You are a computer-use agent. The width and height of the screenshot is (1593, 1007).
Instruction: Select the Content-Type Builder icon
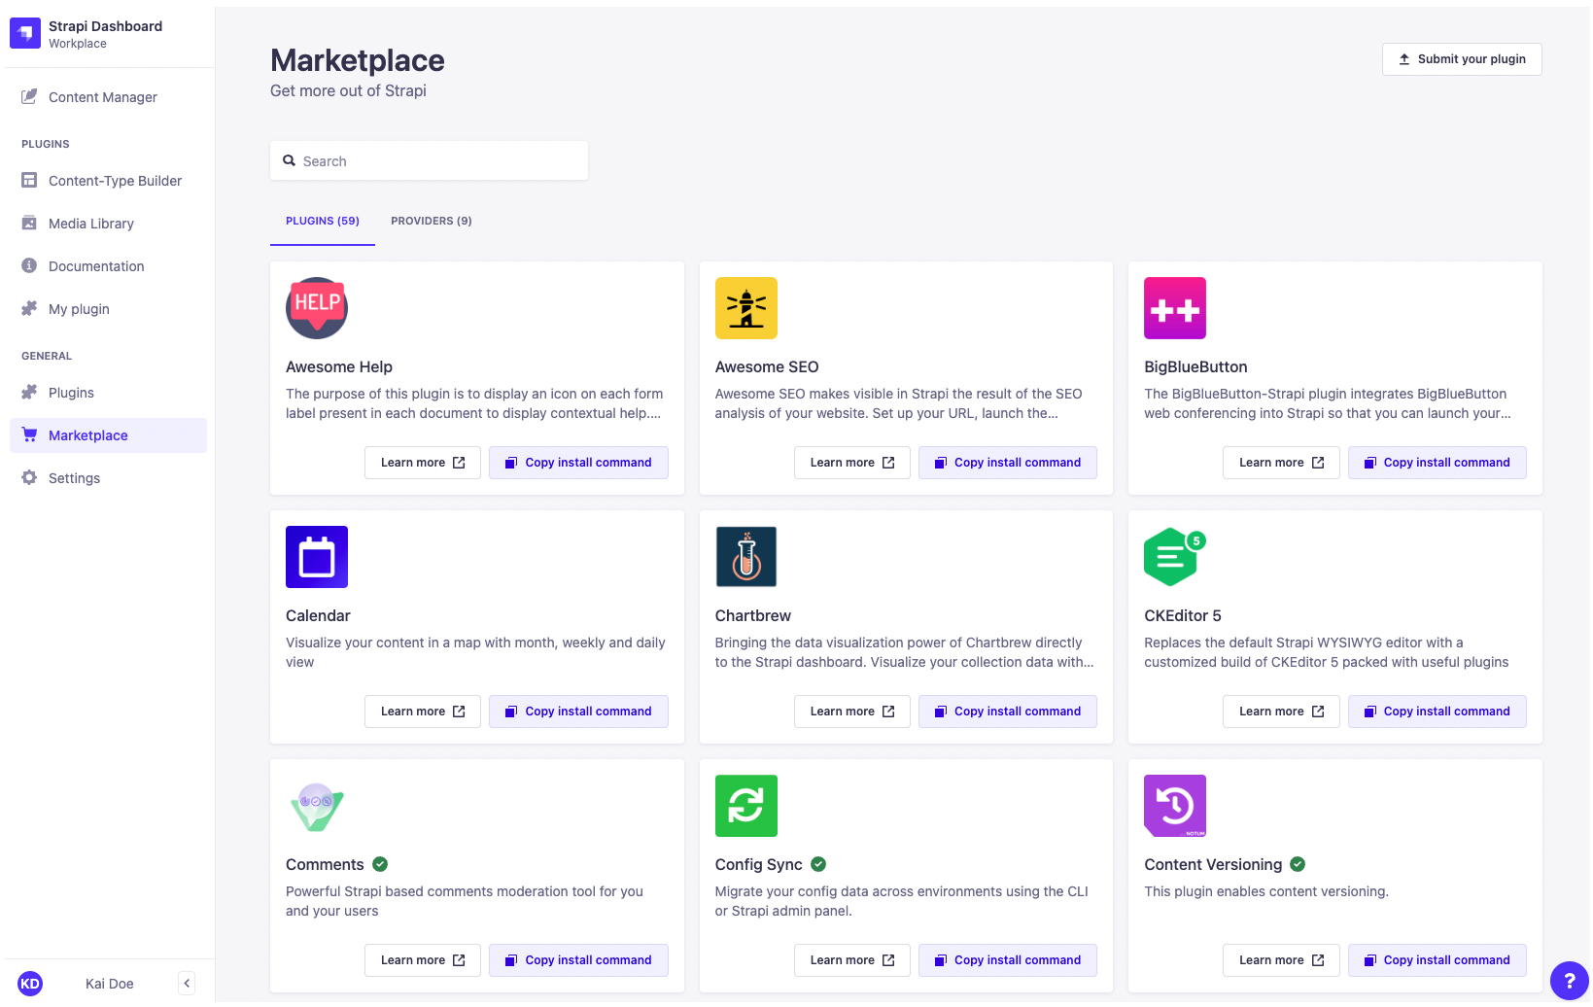29,181
